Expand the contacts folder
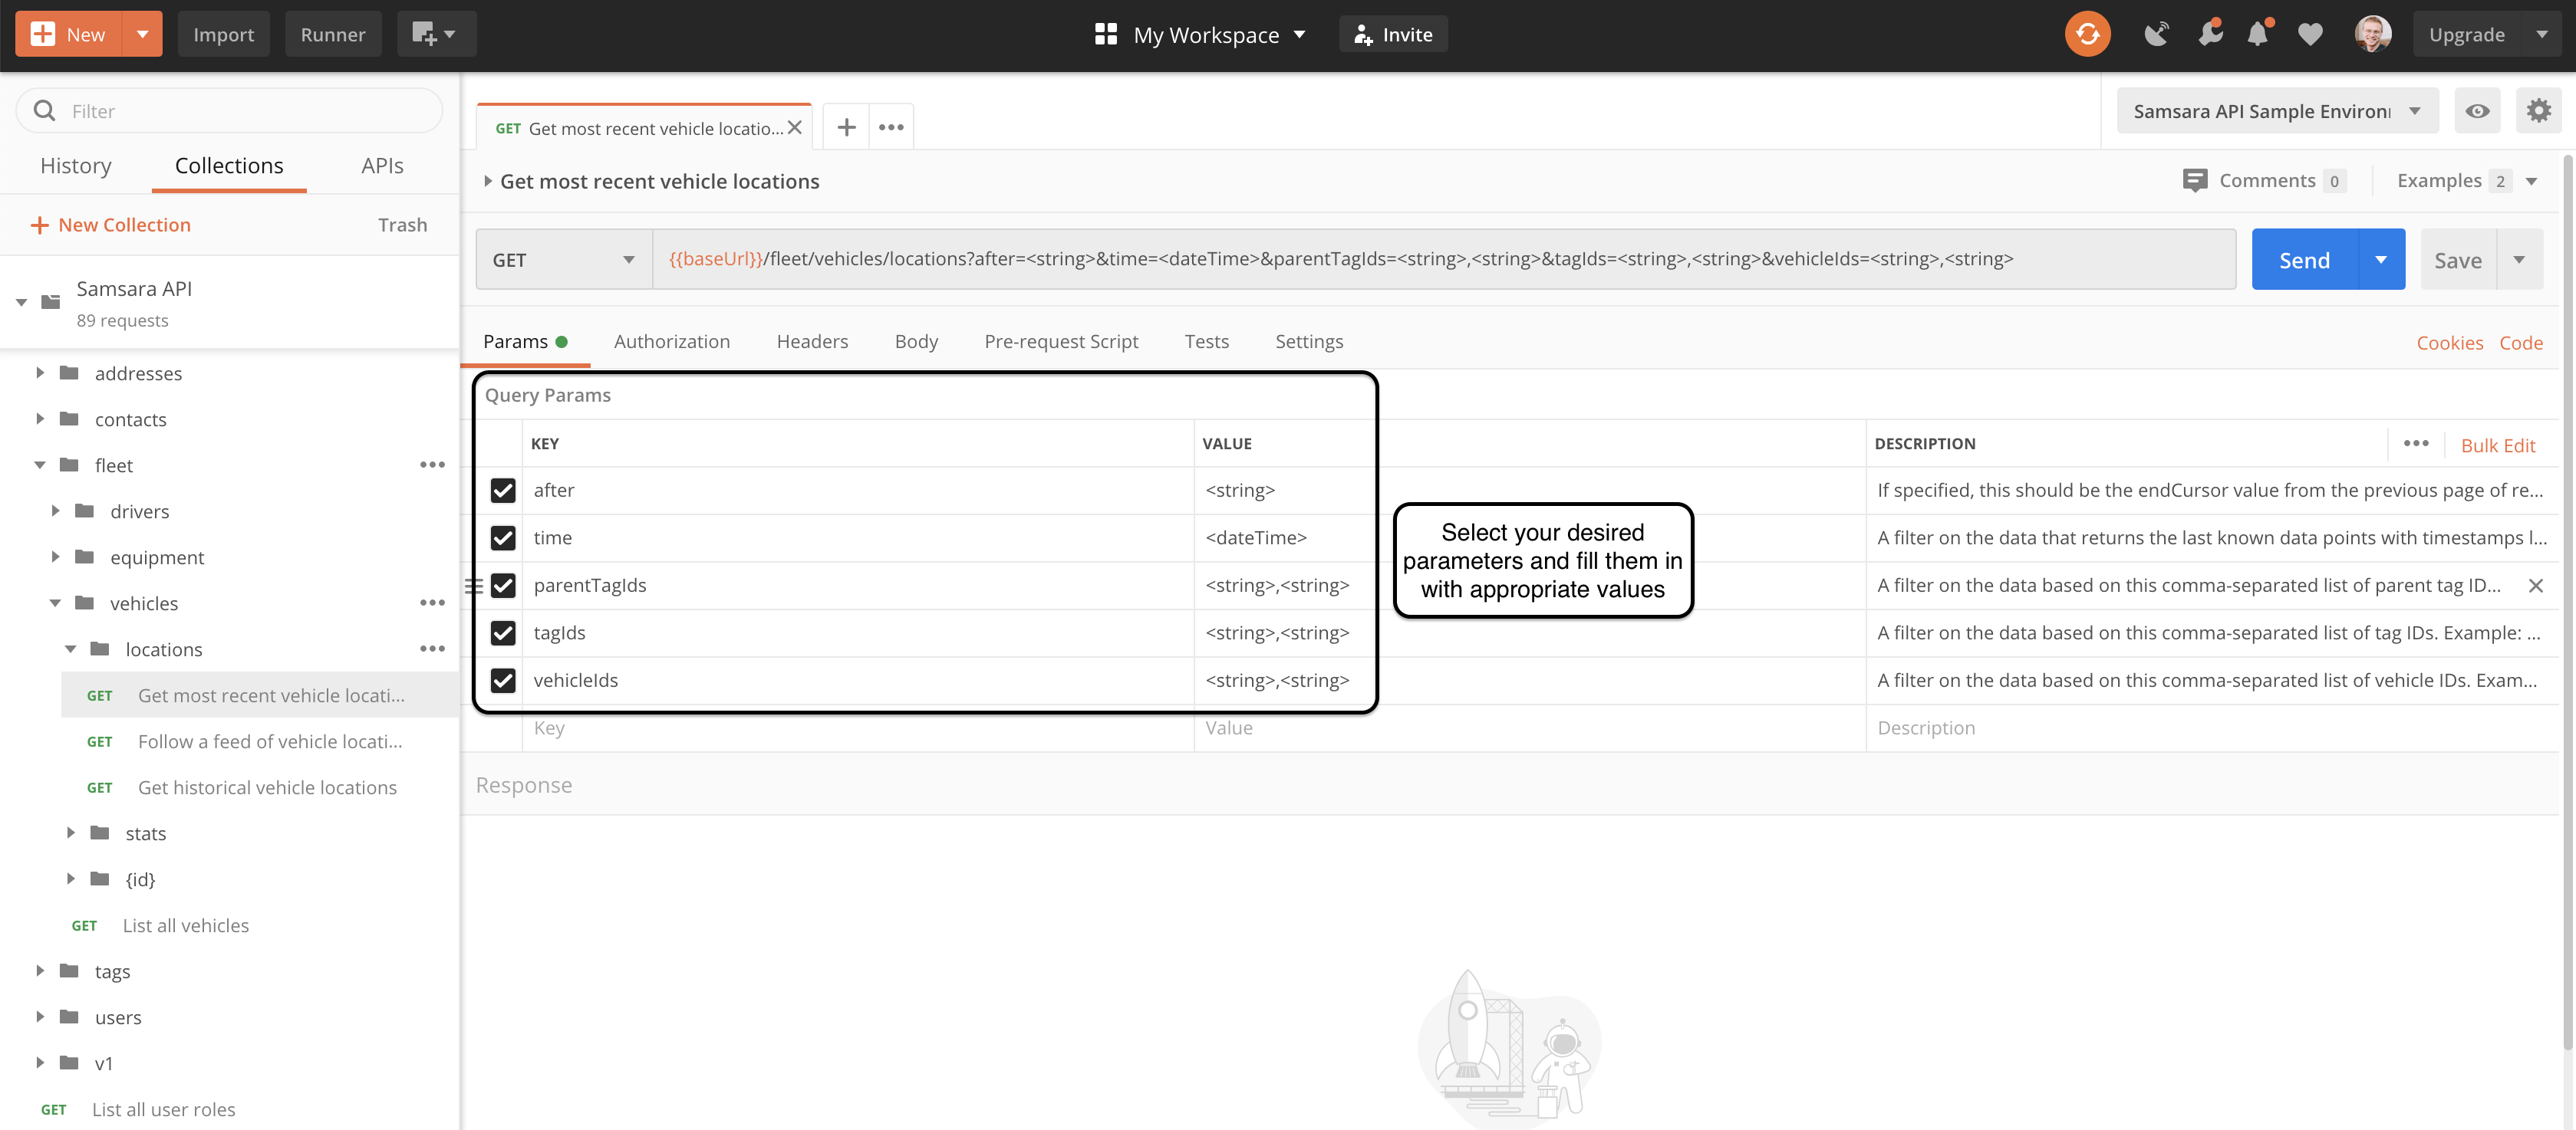Image resolution: width=2576 pixels, height=1130 pixels. (40, 419)
